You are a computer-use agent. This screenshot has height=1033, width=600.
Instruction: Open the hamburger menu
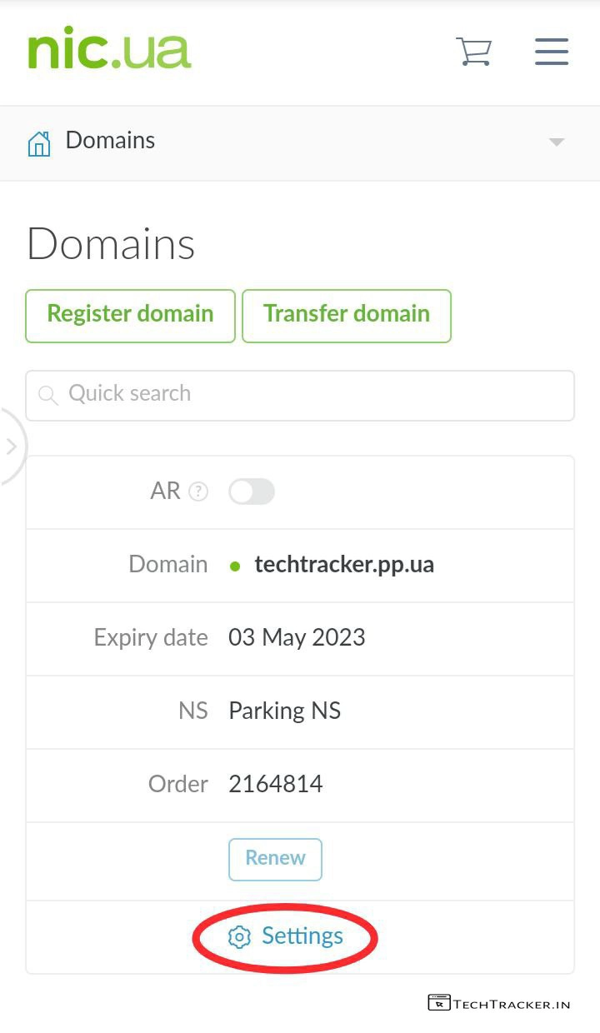tap(552, 52)
